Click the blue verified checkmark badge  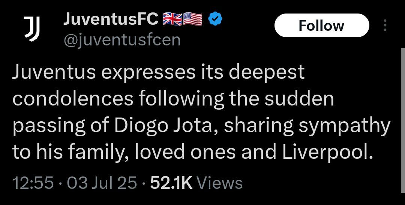[216, 20]
